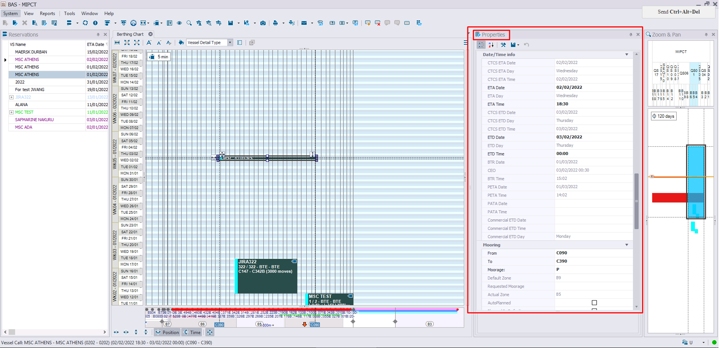Pin the Properties panel
The width and height of the screenshot is (720, 348).
click(x=631, y=35)
